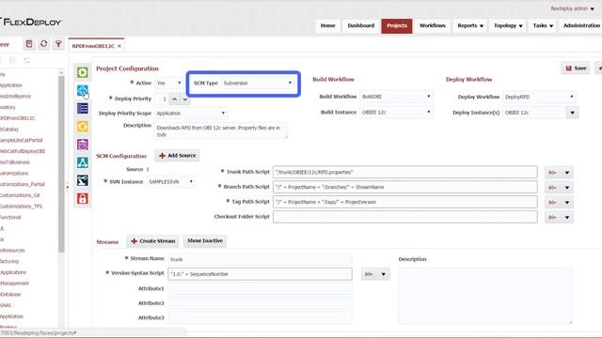Open the Administration menu
Image resolution: width=602 pixels, height=338 pixels.
pyautogui.click(x=580, y=25)
